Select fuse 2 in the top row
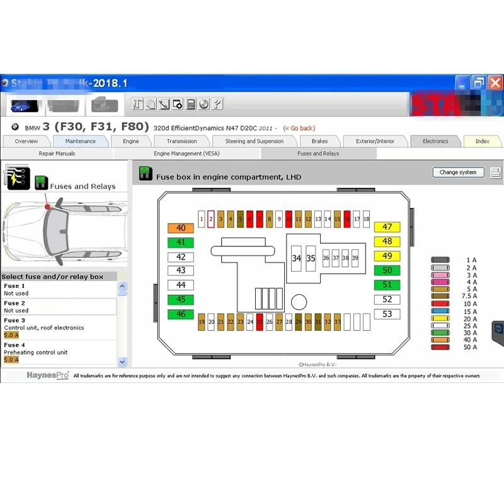504x504 pixels. (211, 219)
